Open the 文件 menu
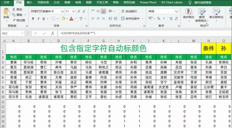This screenshot has height=128, width=232. (x=6, y=2)
